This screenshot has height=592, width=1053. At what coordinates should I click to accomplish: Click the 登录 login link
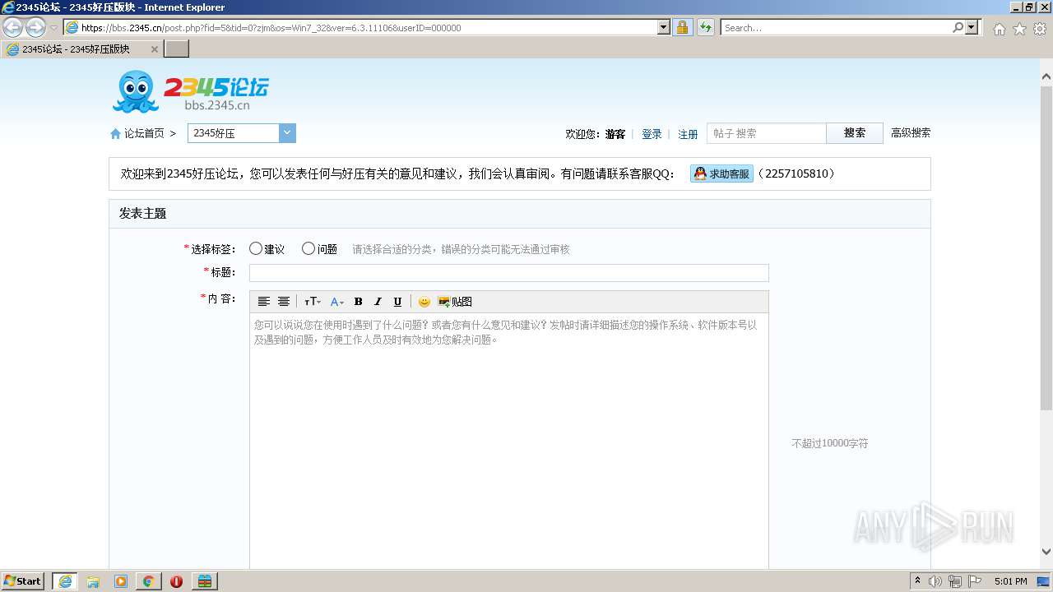pyautogui.click(x=652, y=134)
